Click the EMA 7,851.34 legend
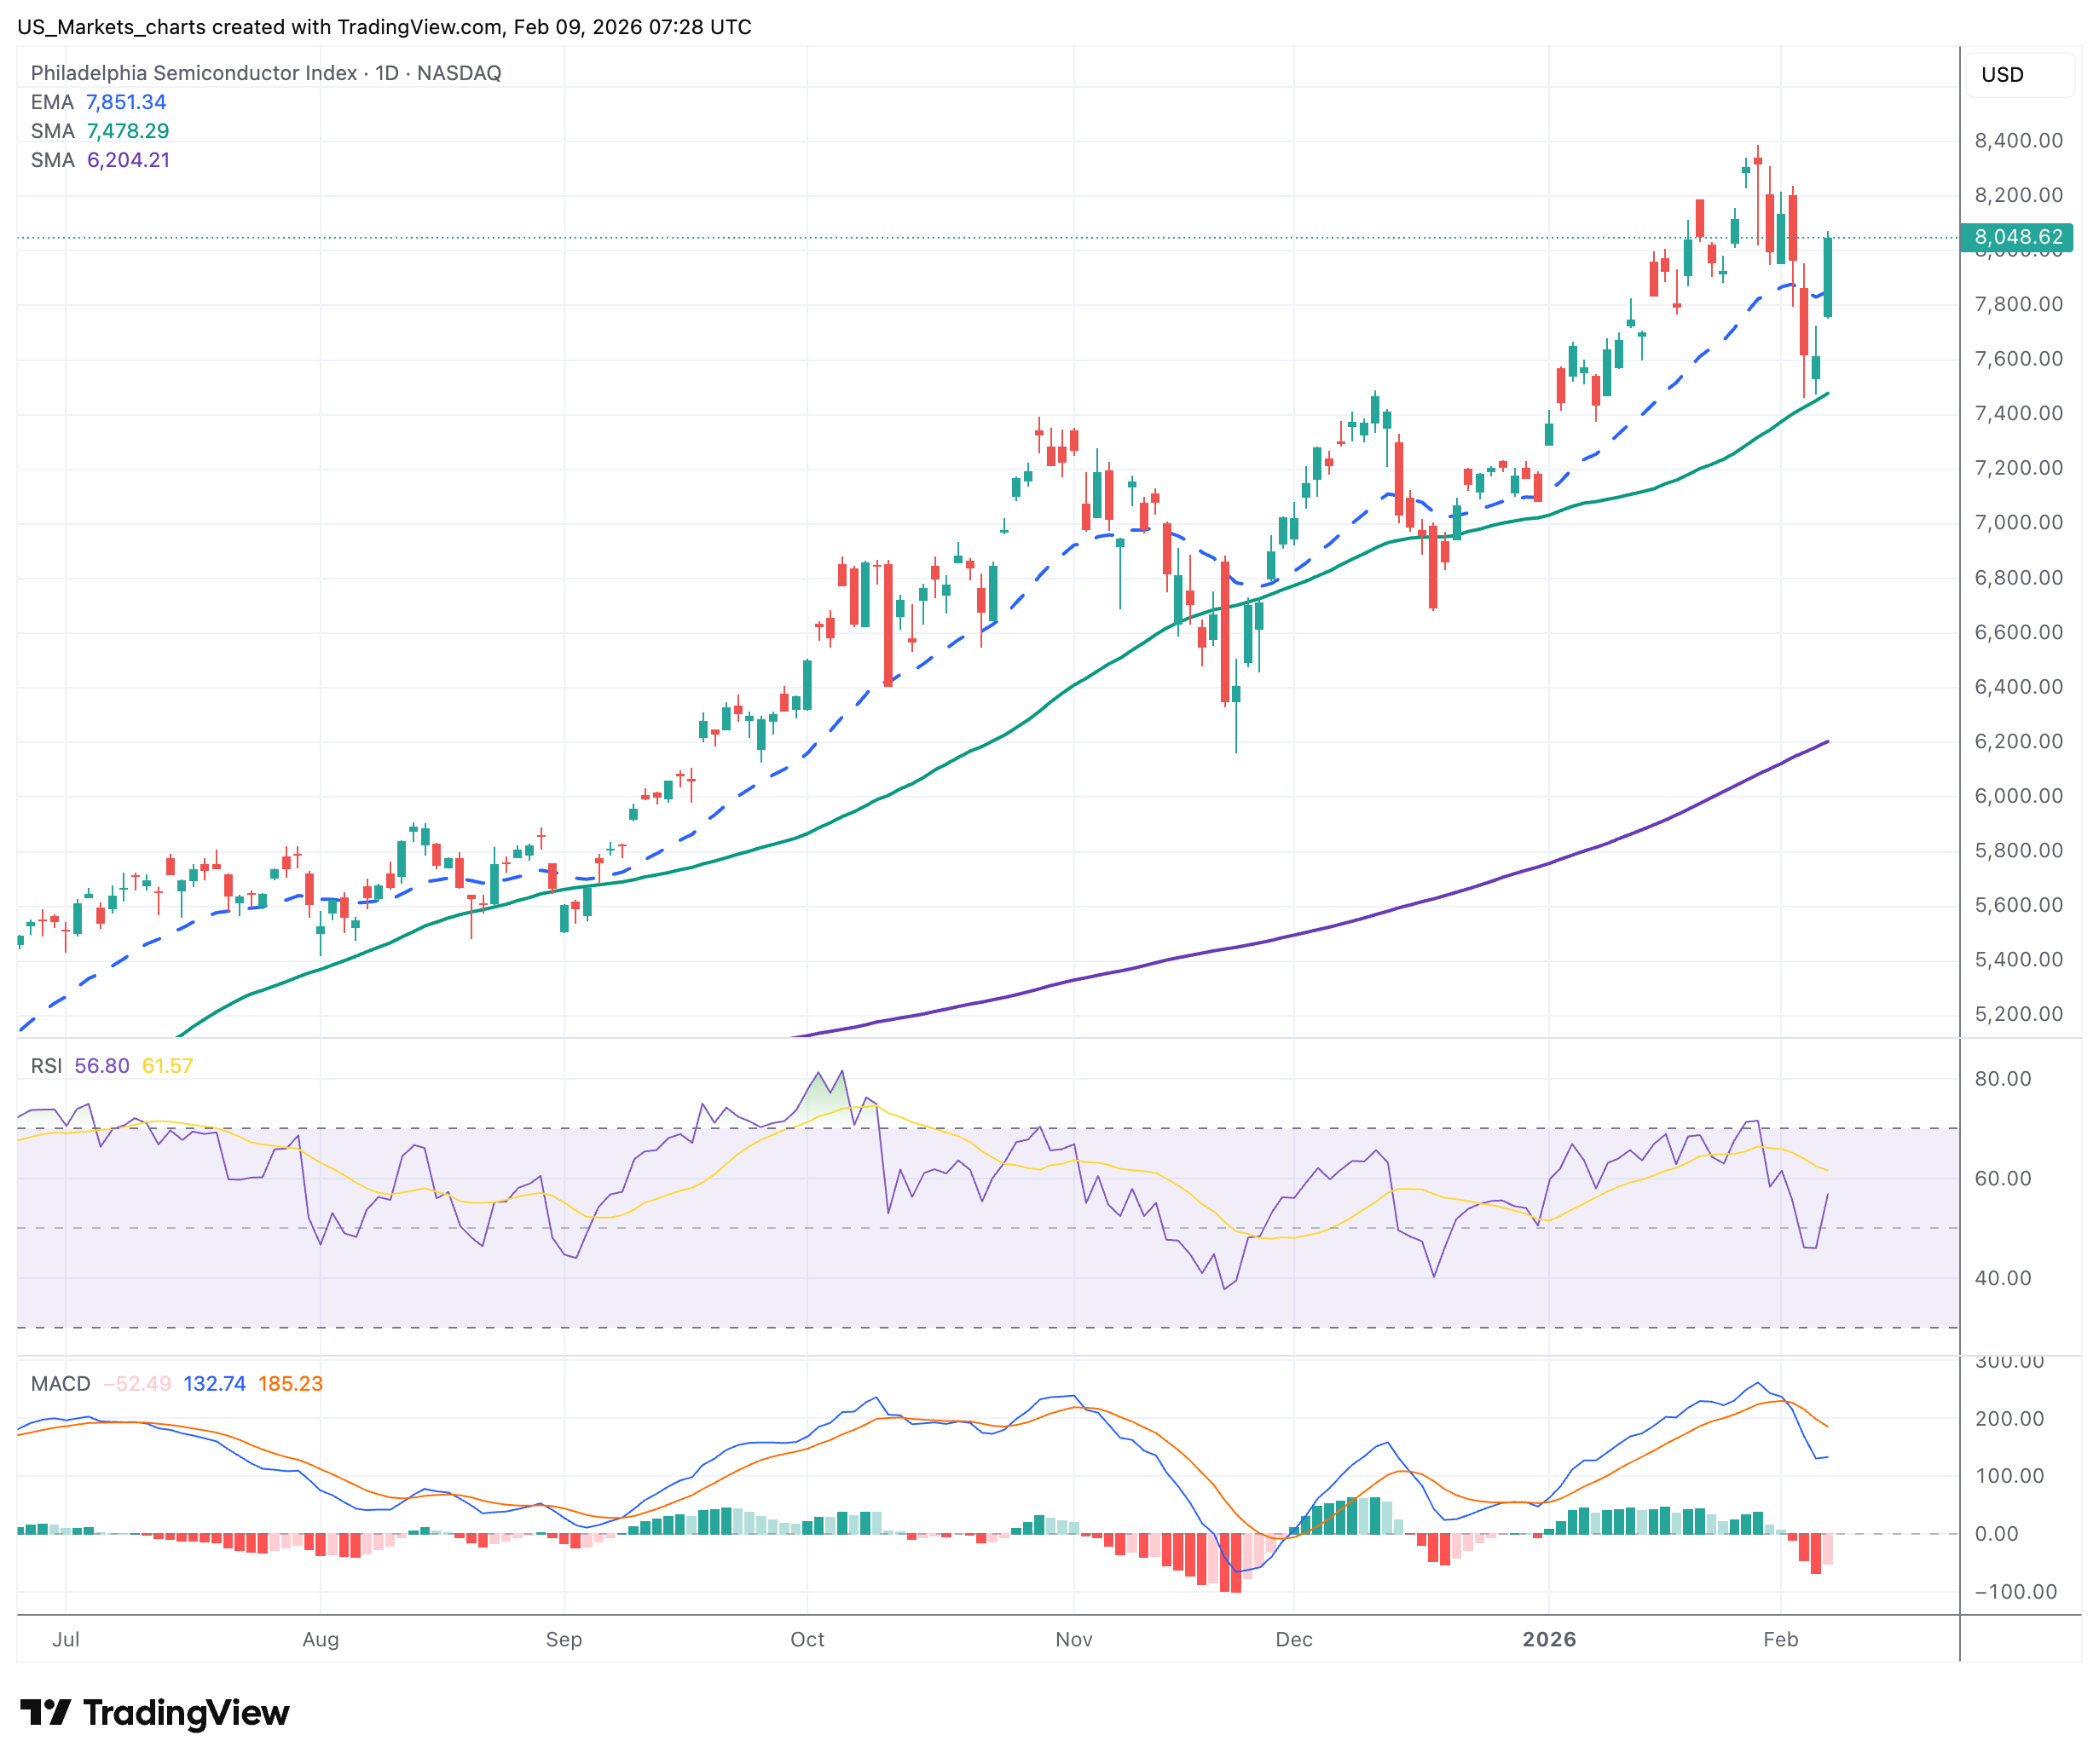2099x1764 pixels. click(98, 102)
